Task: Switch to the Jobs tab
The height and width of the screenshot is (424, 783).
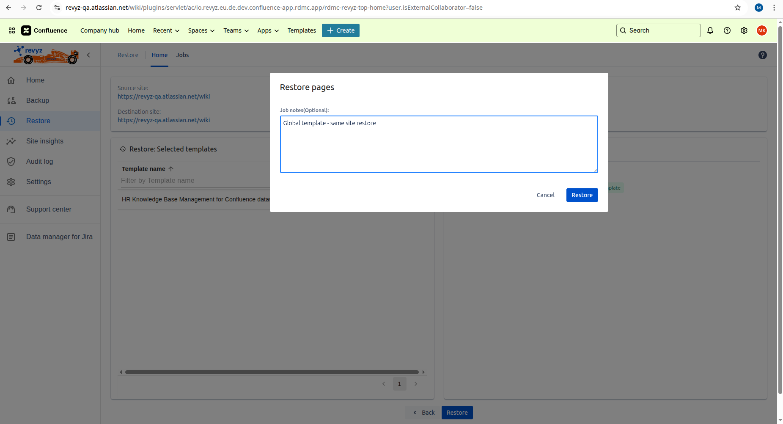Action: click(182, 55)
